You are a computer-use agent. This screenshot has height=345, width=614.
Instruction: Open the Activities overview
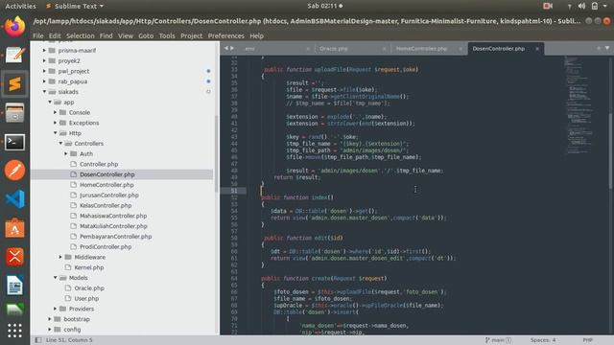[x=20, y=6]
